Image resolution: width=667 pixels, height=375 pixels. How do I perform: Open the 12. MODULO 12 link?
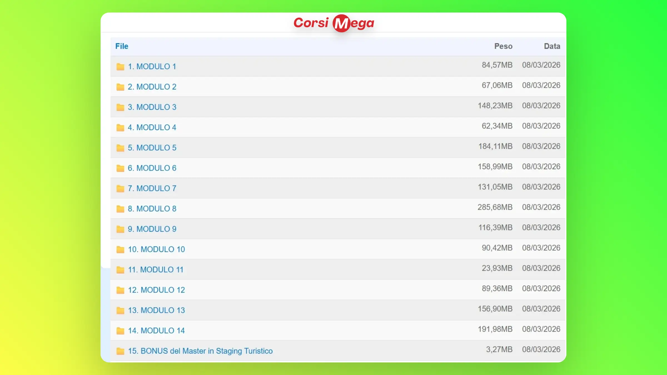coord(156,290)
